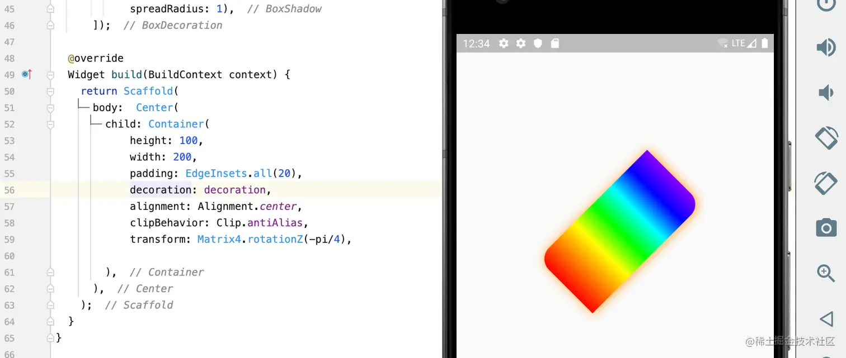This screenshot has height=358, width=846.
Task: Tap the battery icon in phone status bar
Action: (765, 44)
